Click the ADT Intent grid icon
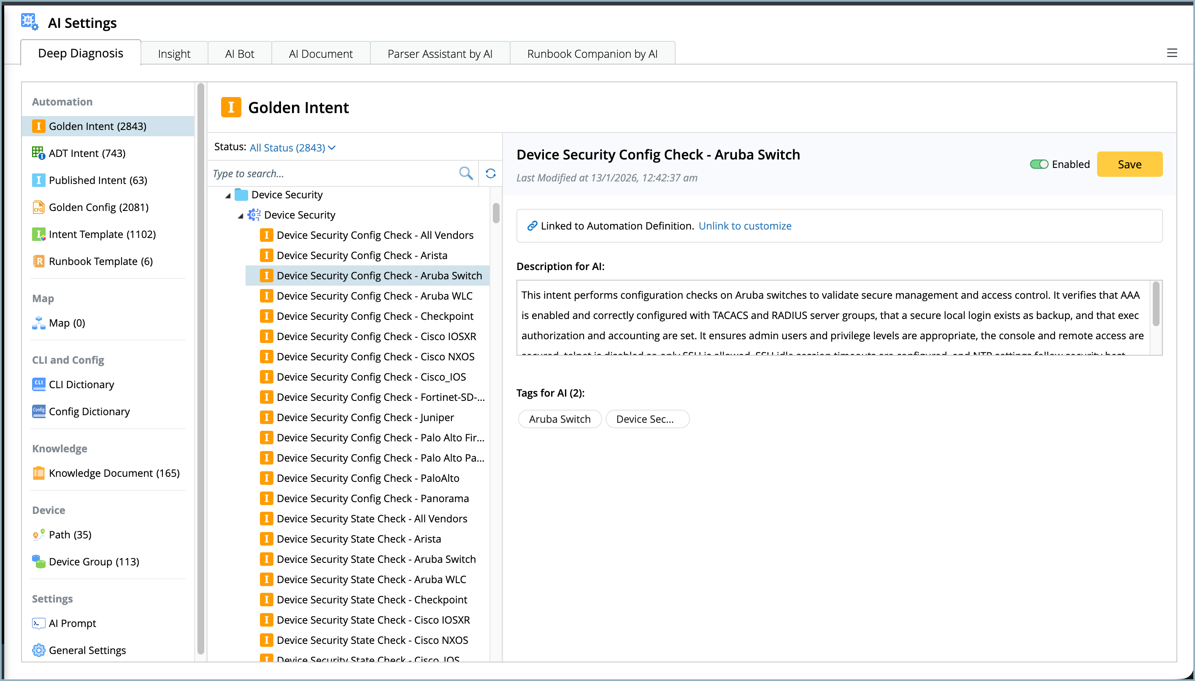The height and width of the screenshot is (681, 1195). point(38,153)
